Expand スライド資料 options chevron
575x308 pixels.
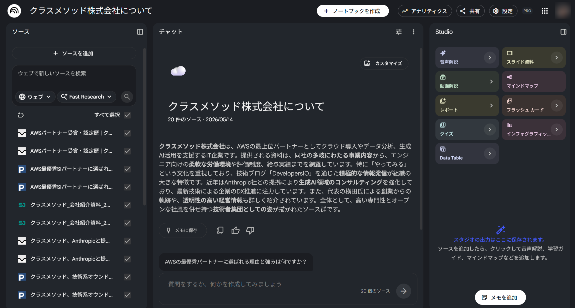556,57
